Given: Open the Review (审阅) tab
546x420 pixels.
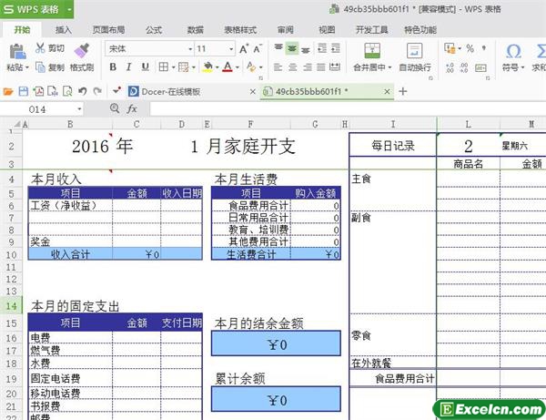Looking at the screenshot, I should (x=285, y=30).
